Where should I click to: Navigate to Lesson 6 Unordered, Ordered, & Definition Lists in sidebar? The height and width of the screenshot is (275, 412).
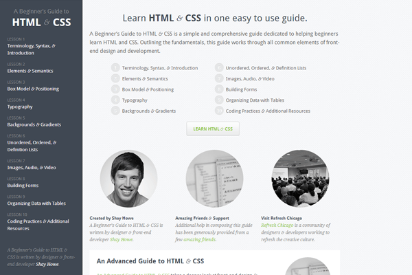[32, 146]
